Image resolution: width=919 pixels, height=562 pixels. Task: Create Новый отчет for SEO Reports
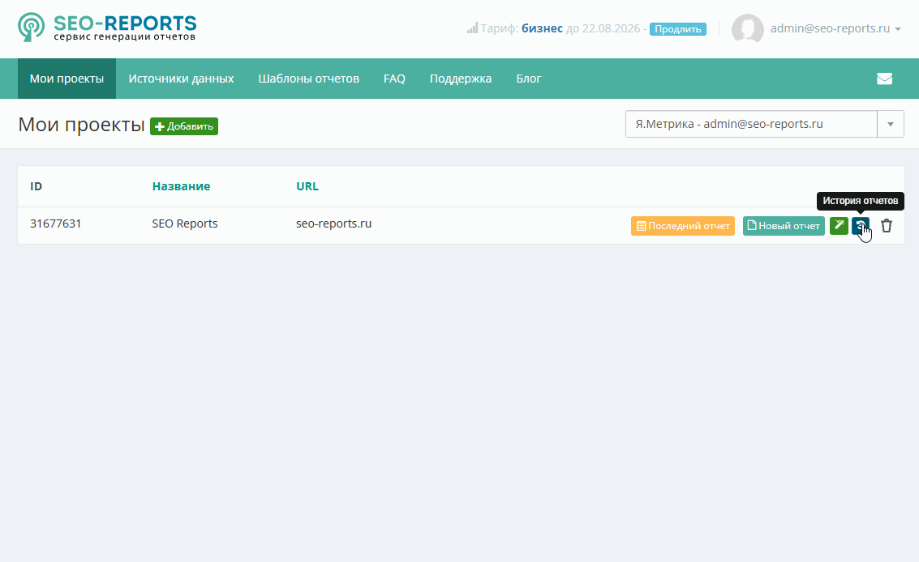[784, 225]
